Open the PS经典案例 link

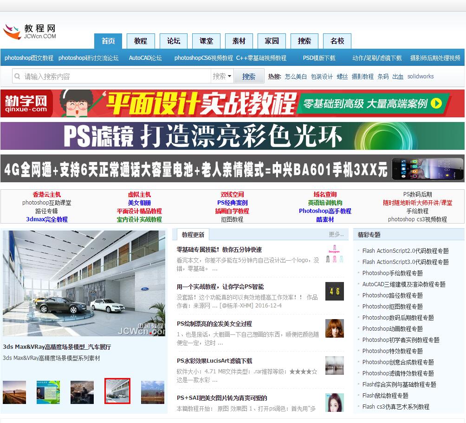[x=233, y=203]
